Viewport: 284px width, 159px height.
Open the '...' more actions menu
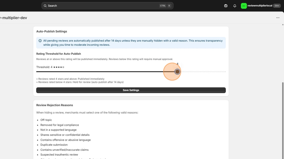tap(278, 18)
